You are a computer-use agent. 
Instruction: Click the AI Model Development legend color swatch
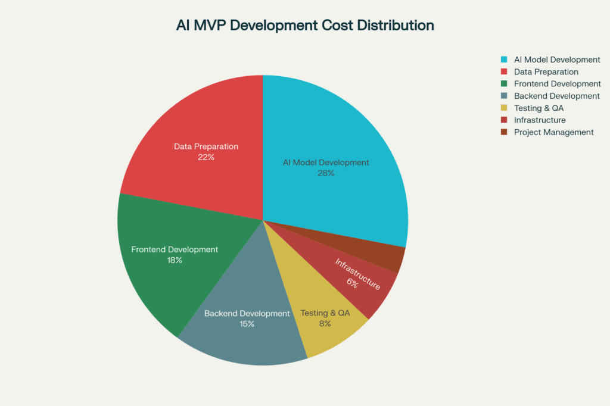pyautogui.click(x=504, y=60)
